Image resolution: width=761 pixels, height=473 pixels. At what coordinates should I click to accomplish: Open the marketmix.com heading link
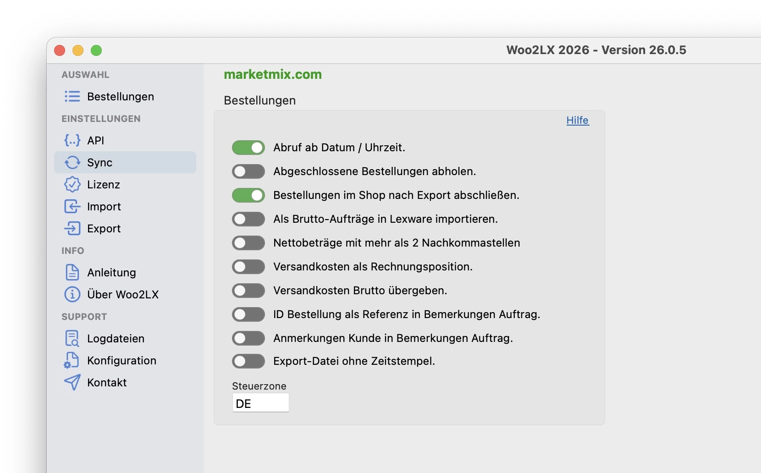click(x=273, y=74)
